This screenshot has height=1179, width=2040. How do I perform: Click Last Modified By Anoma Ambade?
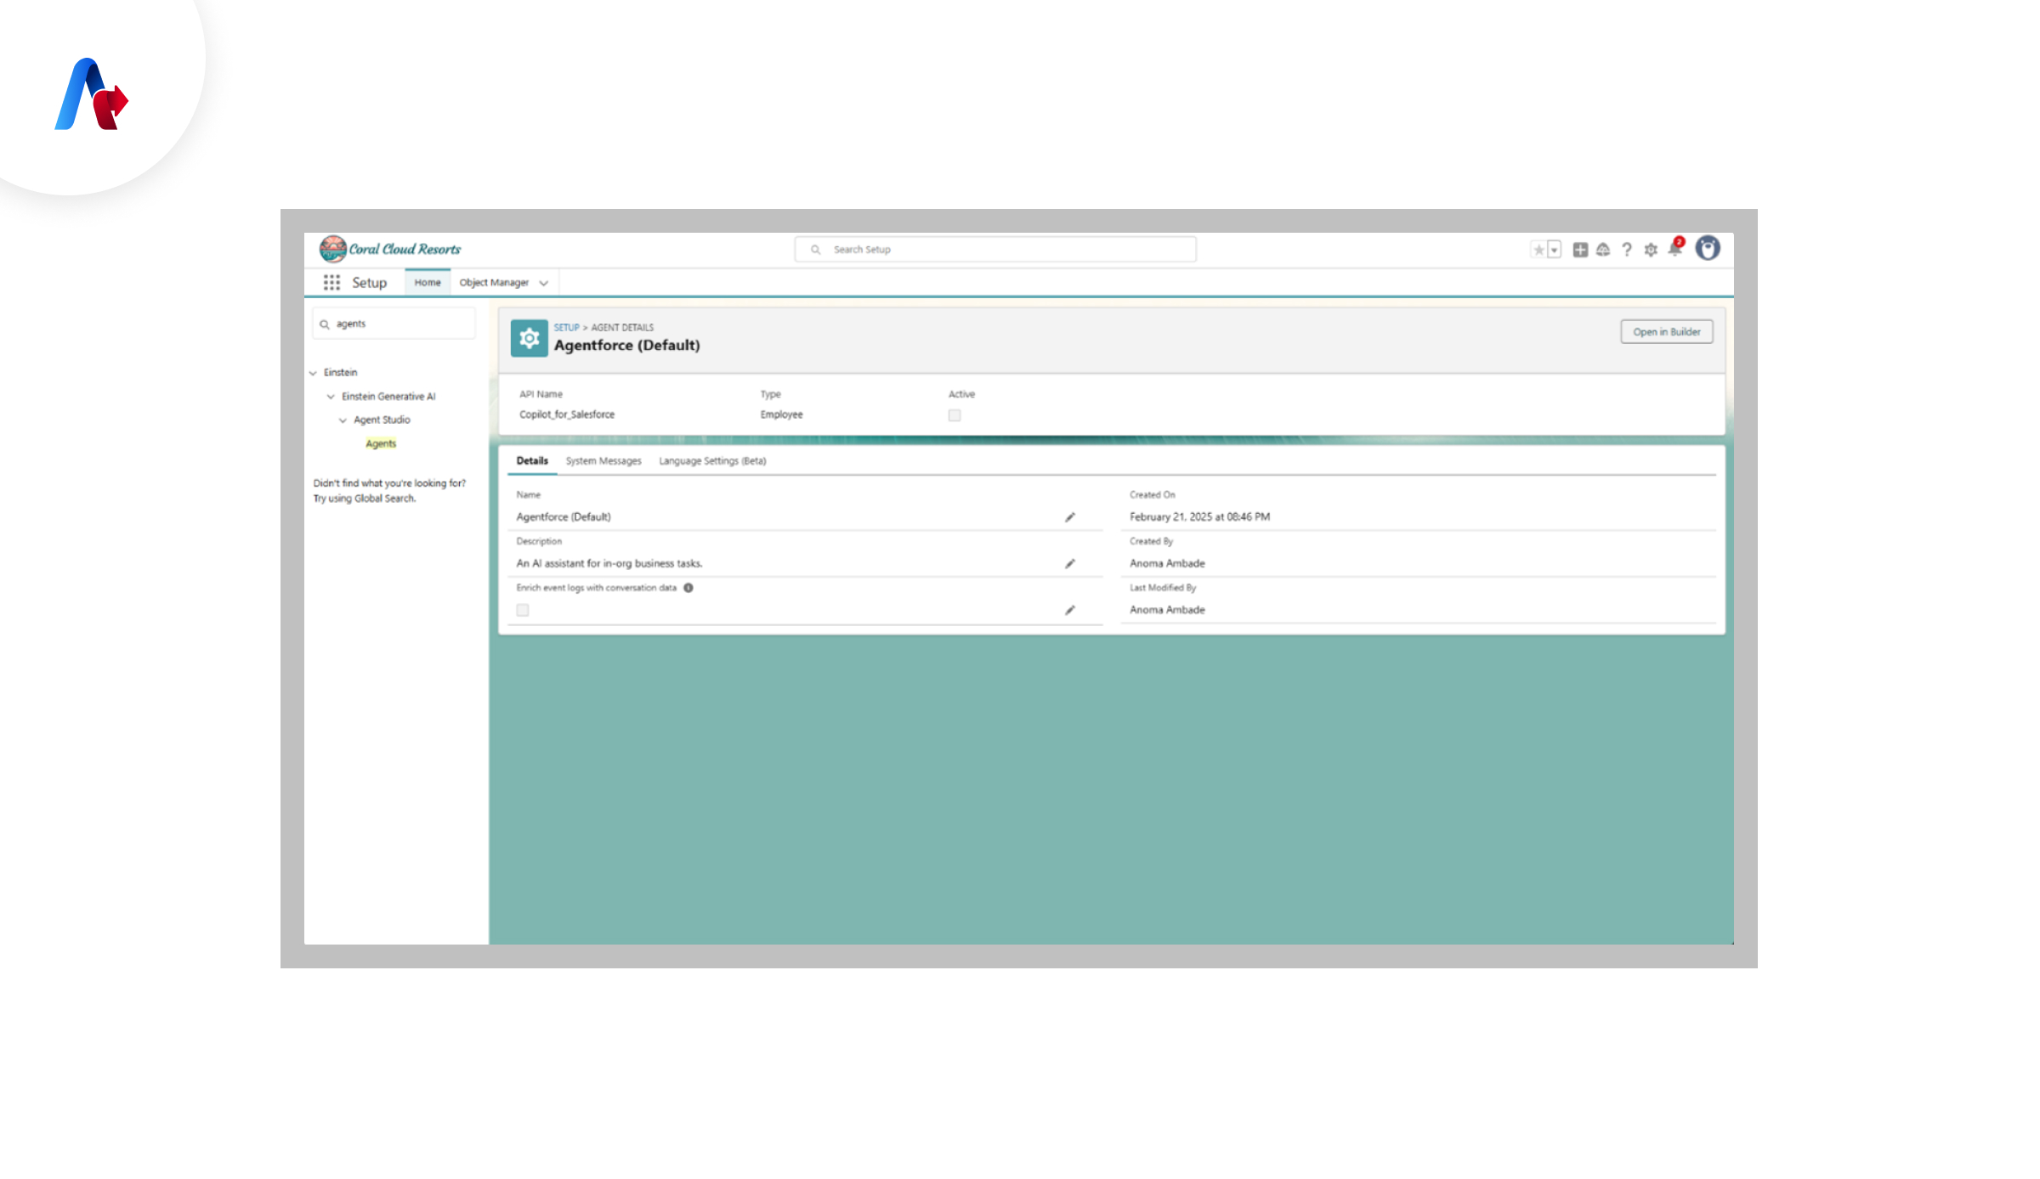(1167, 611)
